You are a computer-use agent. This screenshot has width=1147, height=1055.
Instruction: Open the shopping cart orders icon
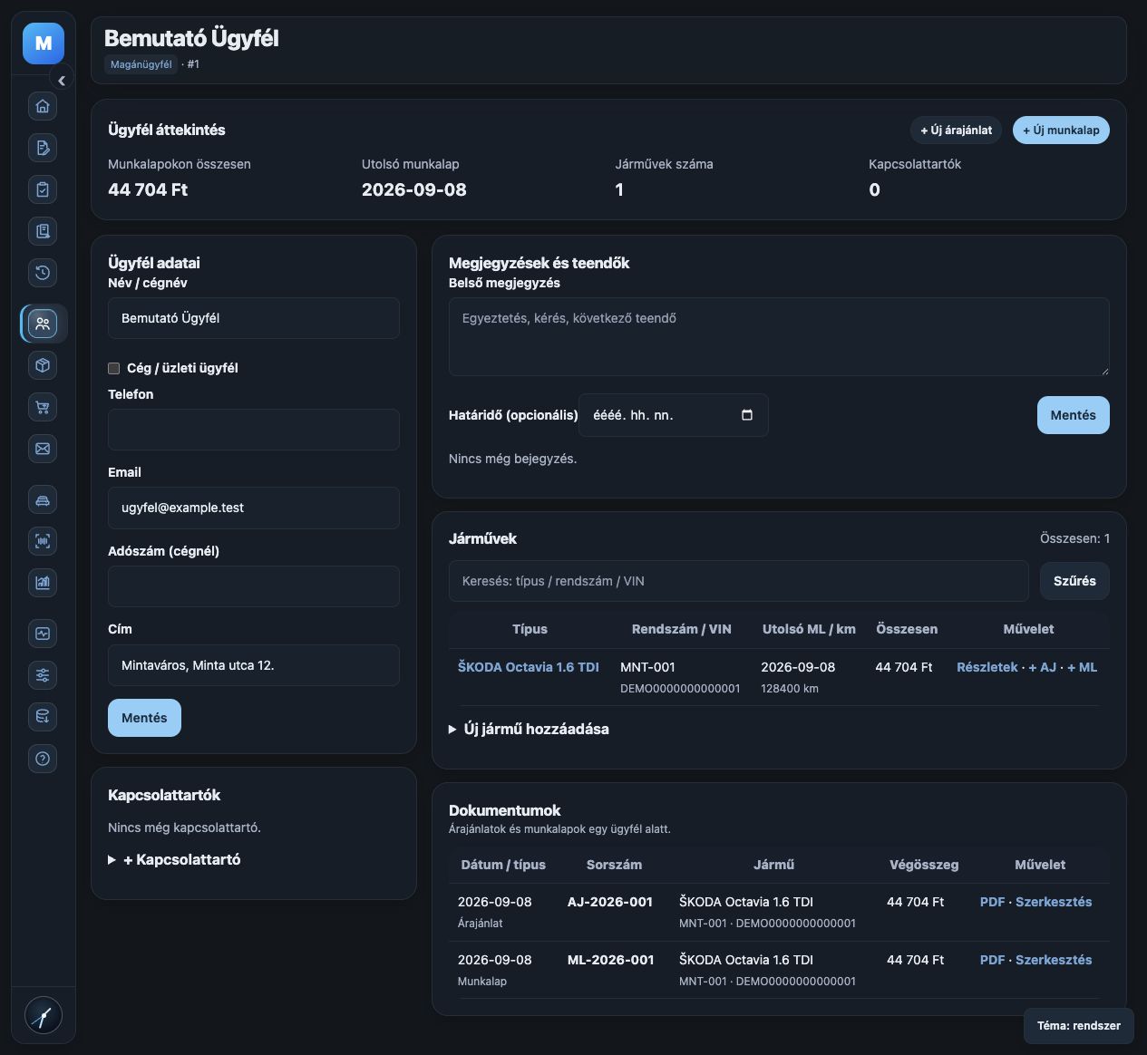(x=43, y=407)
